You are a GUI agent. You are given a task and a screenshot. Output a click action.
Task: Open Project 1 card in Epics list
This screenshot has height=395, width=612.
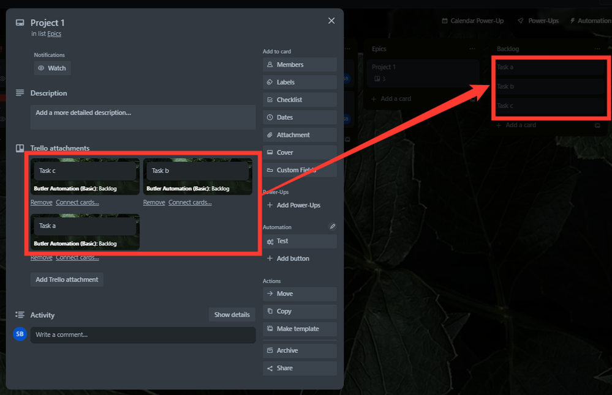(x=423, y=73)
